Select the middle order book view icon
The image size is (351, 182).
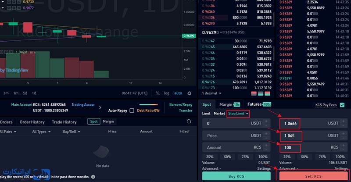point(261,93)
